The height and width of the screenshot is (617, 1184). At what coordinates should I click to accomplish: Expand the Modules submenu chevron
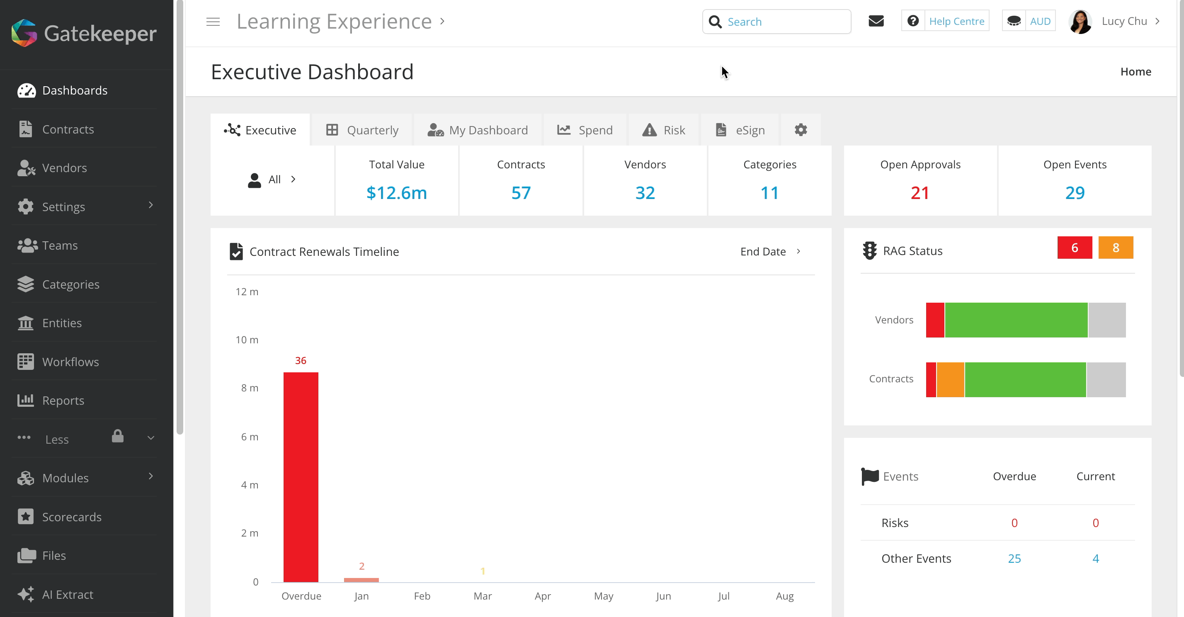[151, 476]
